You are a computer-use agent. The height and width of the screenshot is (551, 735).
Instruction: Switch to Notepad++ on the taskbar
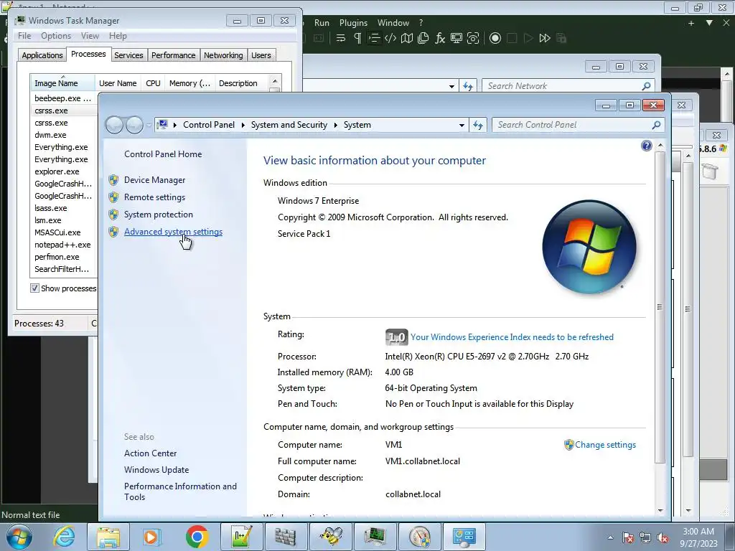[x=241, y=537]
